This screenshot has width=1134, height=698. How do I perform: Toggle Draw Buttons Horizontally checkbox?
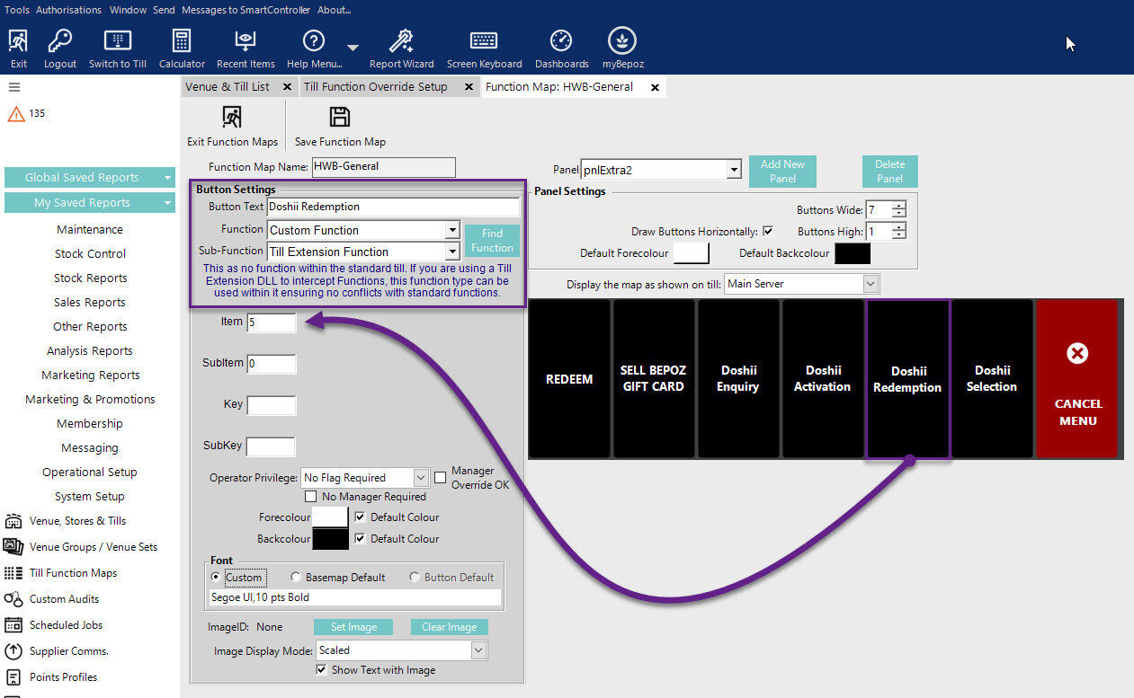tap(768, 231)
